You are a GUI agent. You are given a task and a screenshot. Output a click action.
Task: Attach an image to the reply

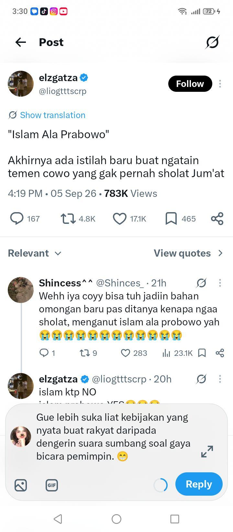point(21,485)
